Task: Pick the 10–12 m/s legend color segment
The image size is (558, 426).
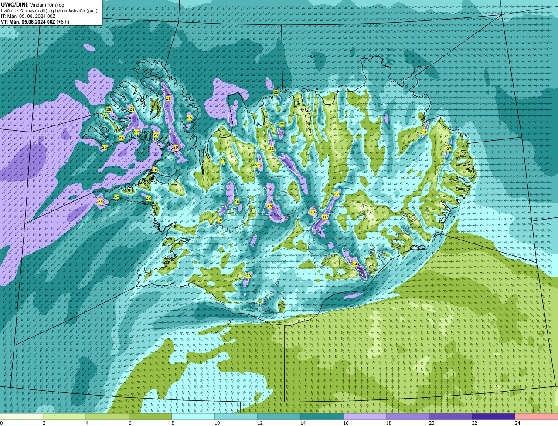Action: pos(237,416)
